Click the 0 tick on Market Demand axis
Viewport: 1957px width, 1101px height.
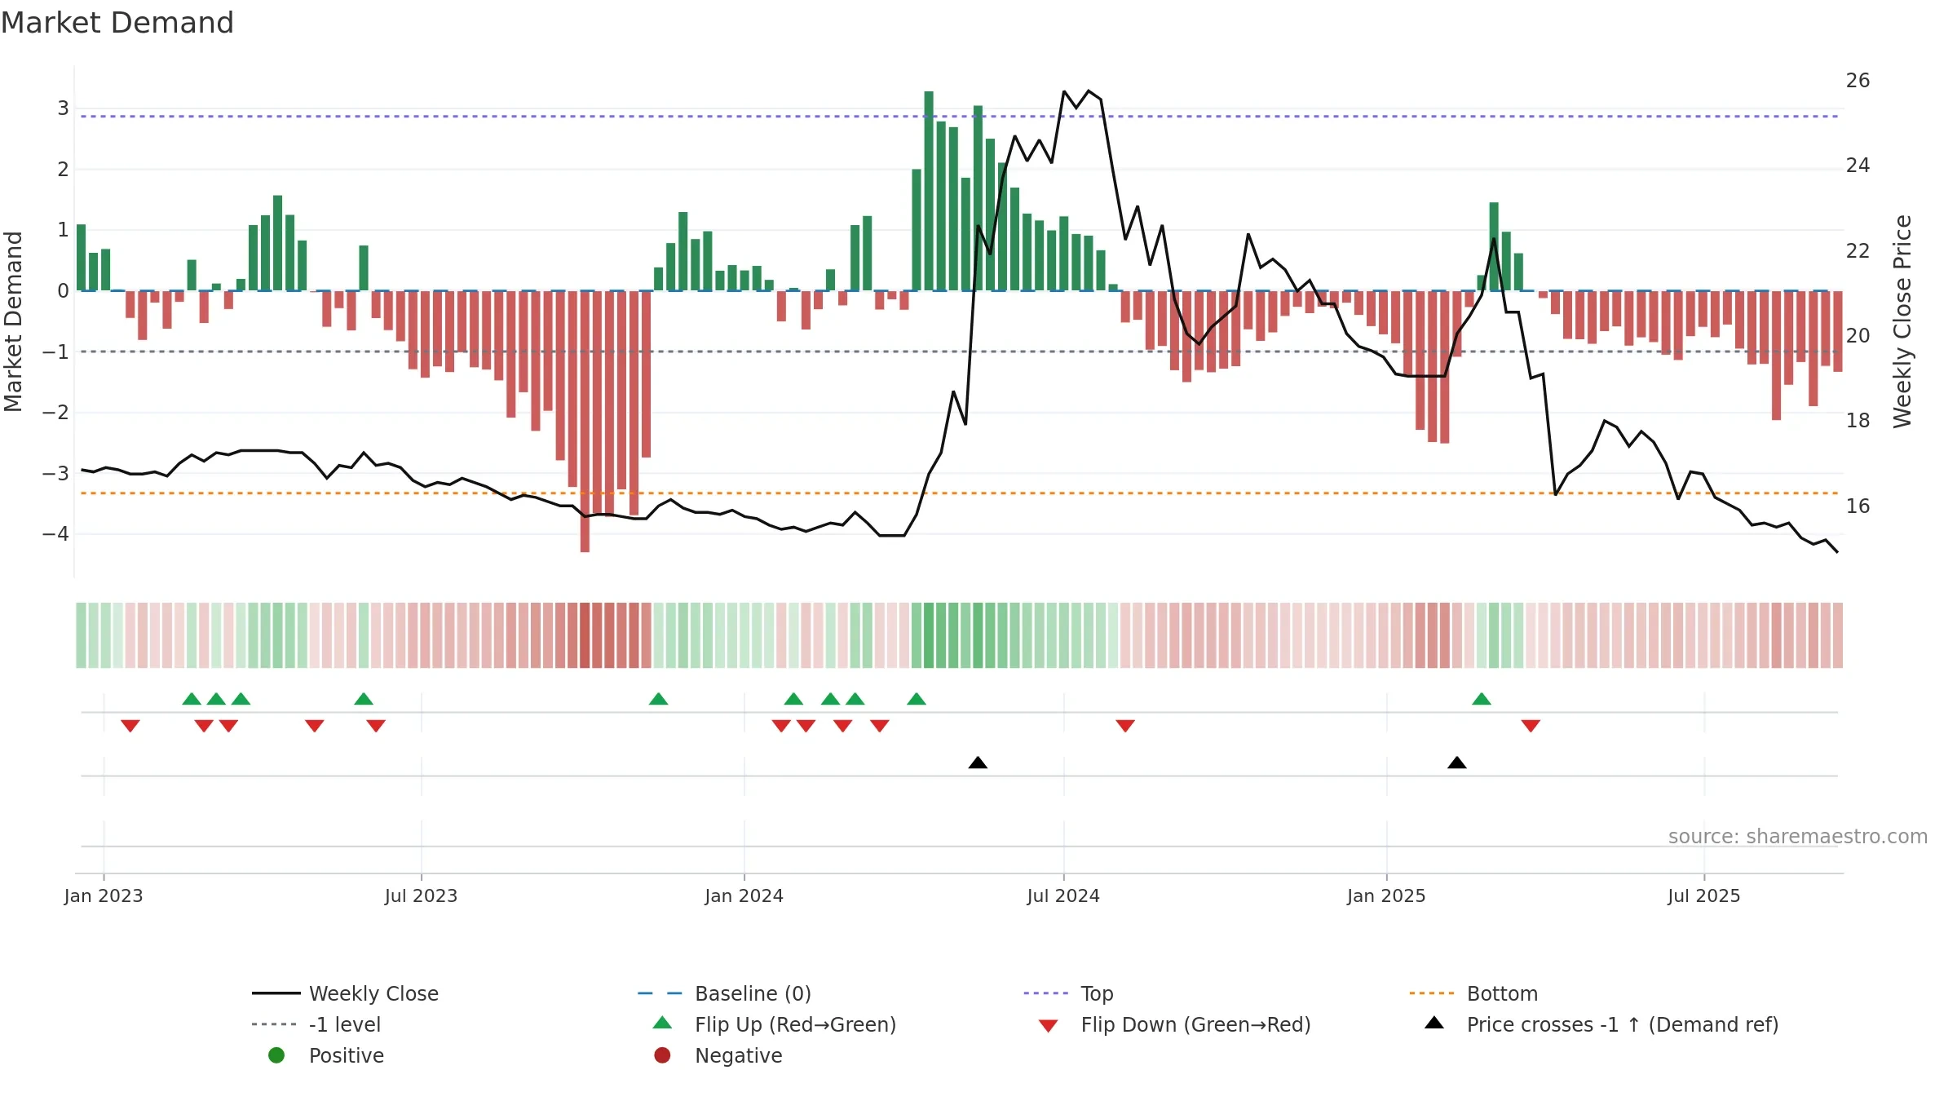point(63,291)
